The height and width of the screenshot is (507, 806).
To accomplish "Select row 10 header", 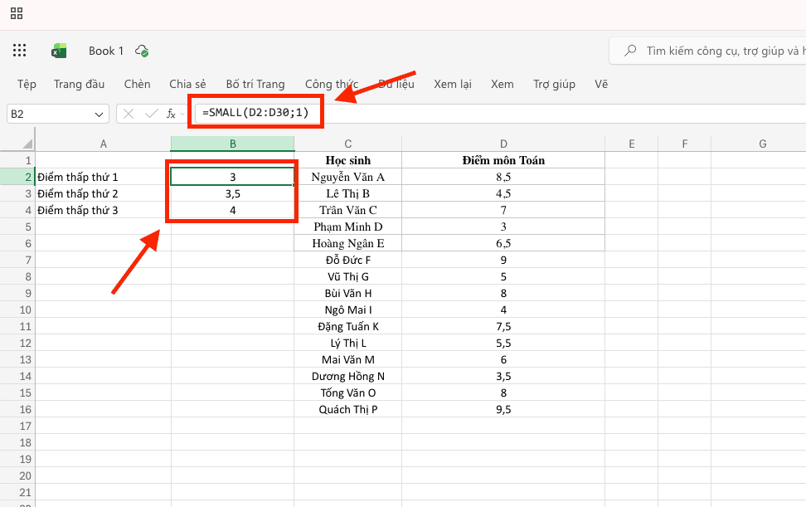I will [x=17, y=310].
